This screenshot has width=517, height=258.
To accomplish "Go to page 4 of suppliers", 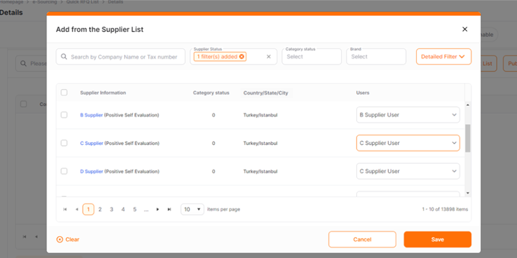I will click(x=123, y=209).
